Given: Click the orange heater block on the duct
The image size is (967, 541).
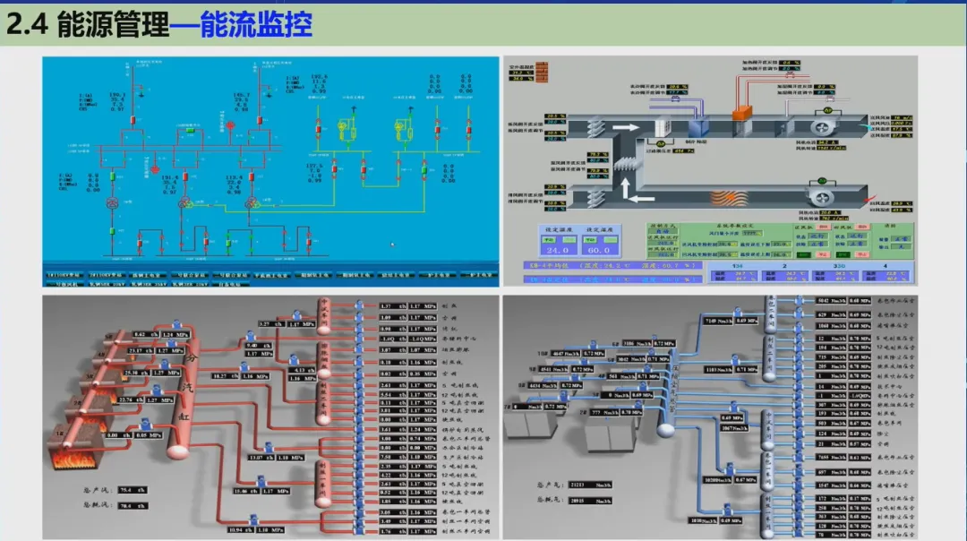Looking at the screenshot, I should click(742, 113).
